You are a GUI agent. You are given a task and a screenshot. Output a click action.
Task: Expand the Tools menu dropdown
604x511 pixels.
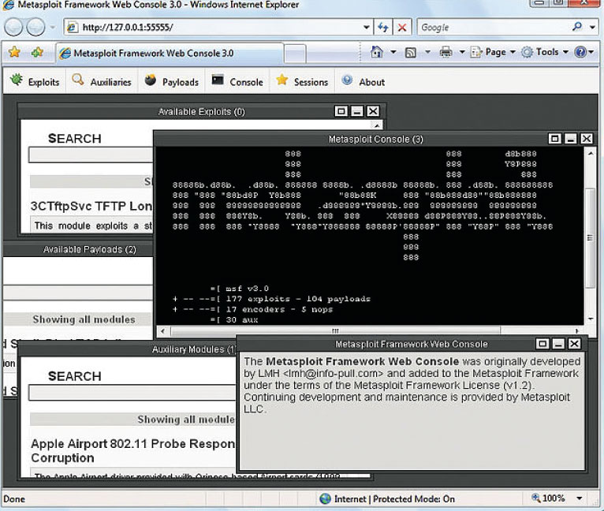pyautogui.click(x=565, y=53)
